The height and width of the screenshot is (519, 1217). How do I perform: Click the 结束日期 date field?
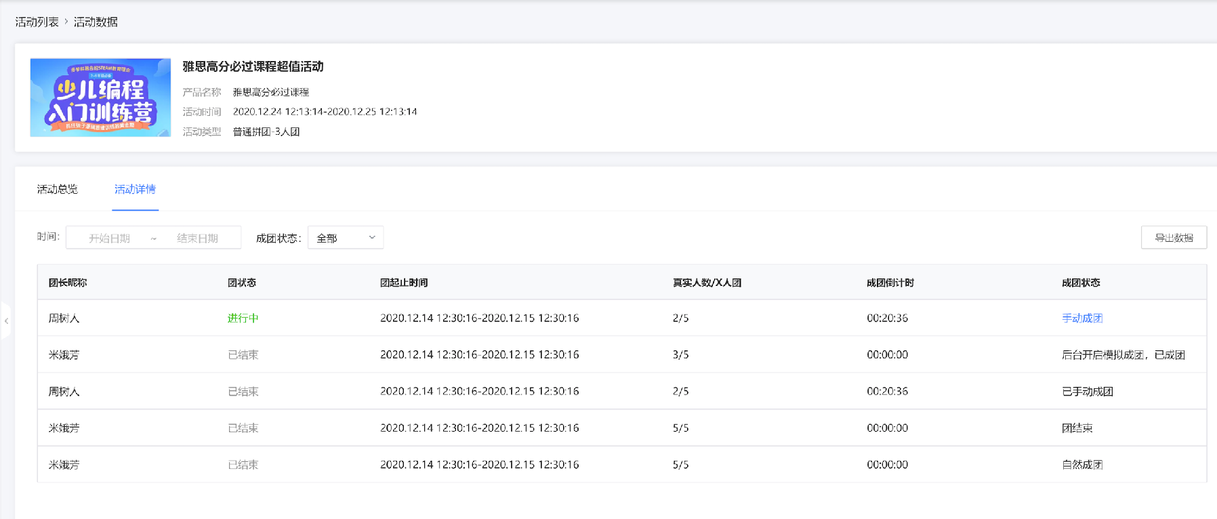pyautogui.click(x=197, y=238)
